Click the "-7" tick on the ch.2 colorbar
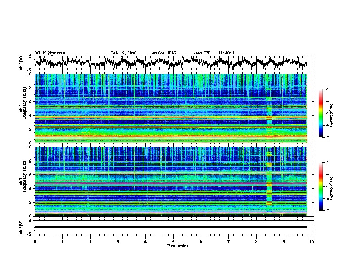This screenshot has height=271, width=351. pos(327,211)
